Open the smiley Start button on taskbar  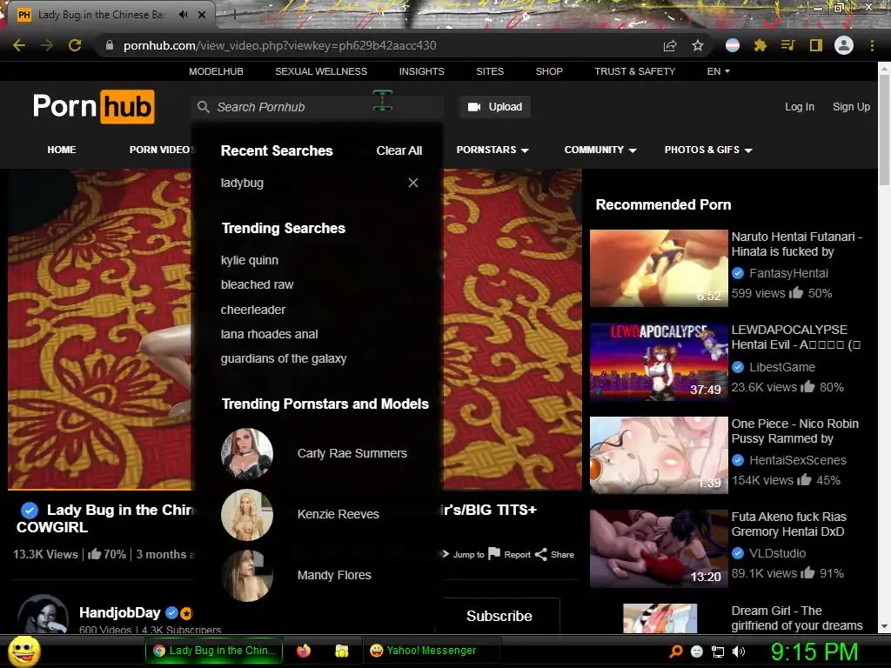[24, 651]
